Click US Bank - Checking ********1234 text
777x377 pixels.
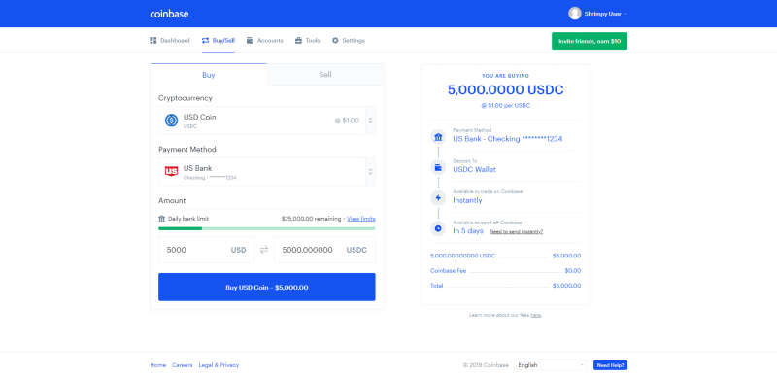point(507,139)
